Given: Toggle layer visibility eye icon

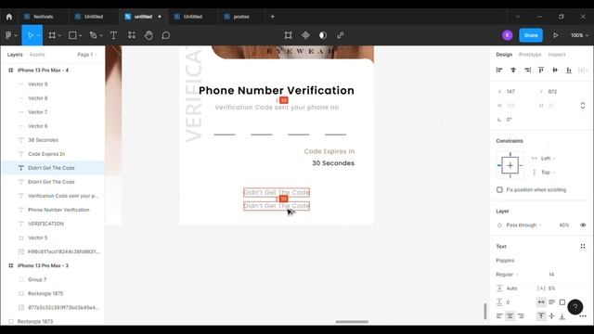Looking at the screenshot, I should click(583, 225).
